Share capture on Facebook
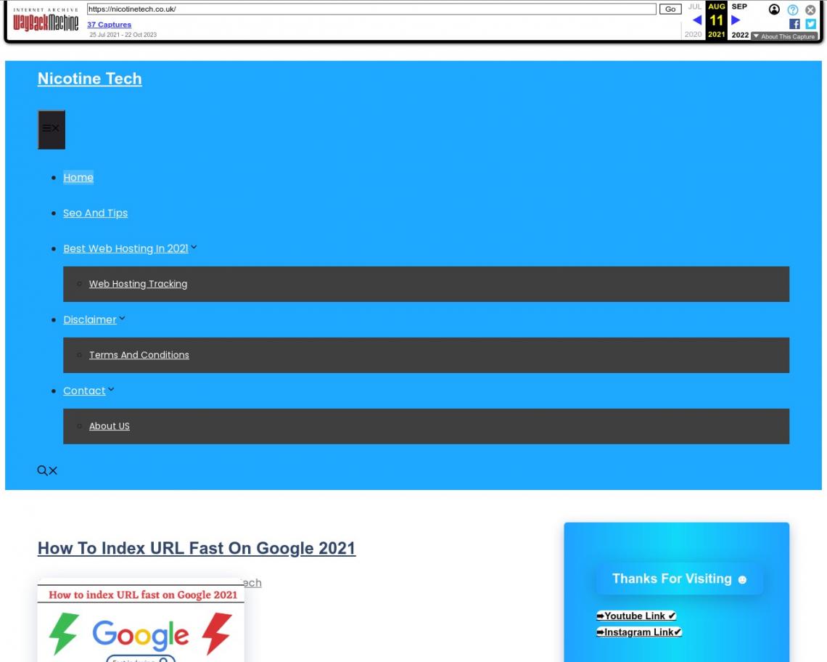827x662 pixels. [x=794, y=24]
